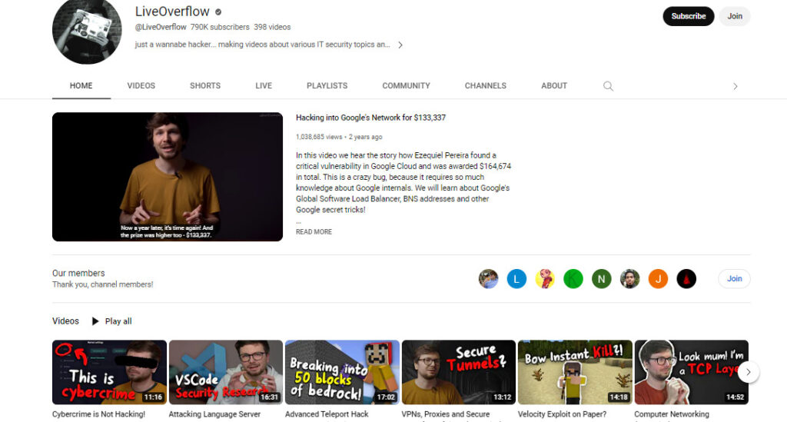This screenshot has width=787, height=422.
Task: Open the title 'Advanced Teleport Hack'
Action: (x=327, y=414)
